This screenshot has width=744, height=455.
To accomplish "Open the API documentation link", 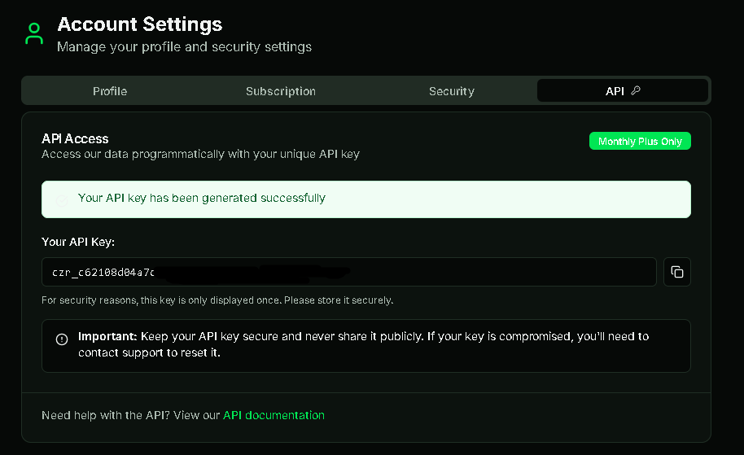I will coord(274,415).
